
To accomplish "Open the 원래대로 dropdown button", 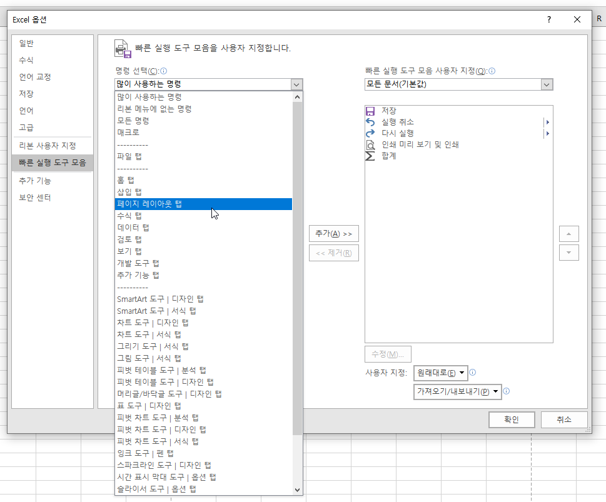I will point(441,373).
